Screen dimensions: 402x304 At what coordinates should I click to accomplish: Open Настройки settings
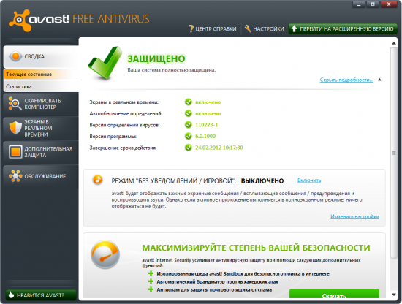[265, 28]
